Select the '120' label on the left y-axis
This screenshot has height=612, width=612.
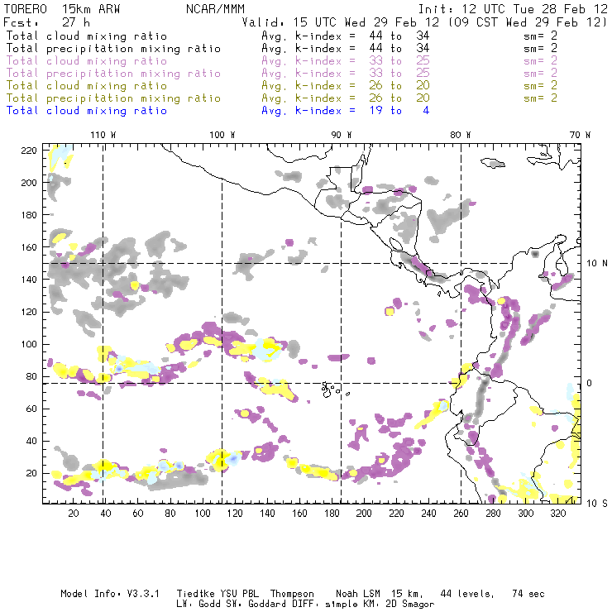pos(29,312)
